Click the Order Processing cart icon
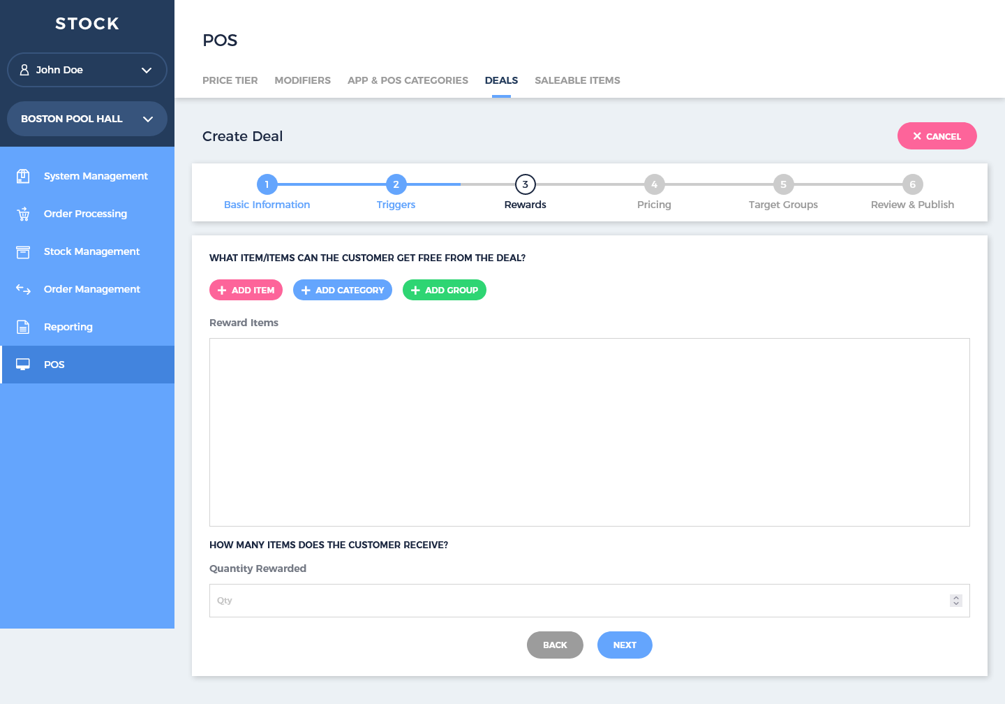This screenshot has width=1005, height=704. 23,214
